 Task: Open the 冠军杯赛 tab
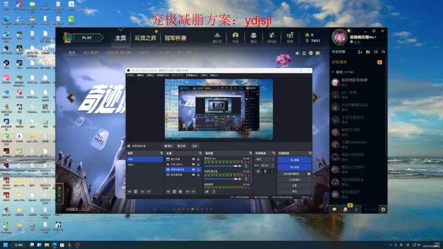(176, 38)
